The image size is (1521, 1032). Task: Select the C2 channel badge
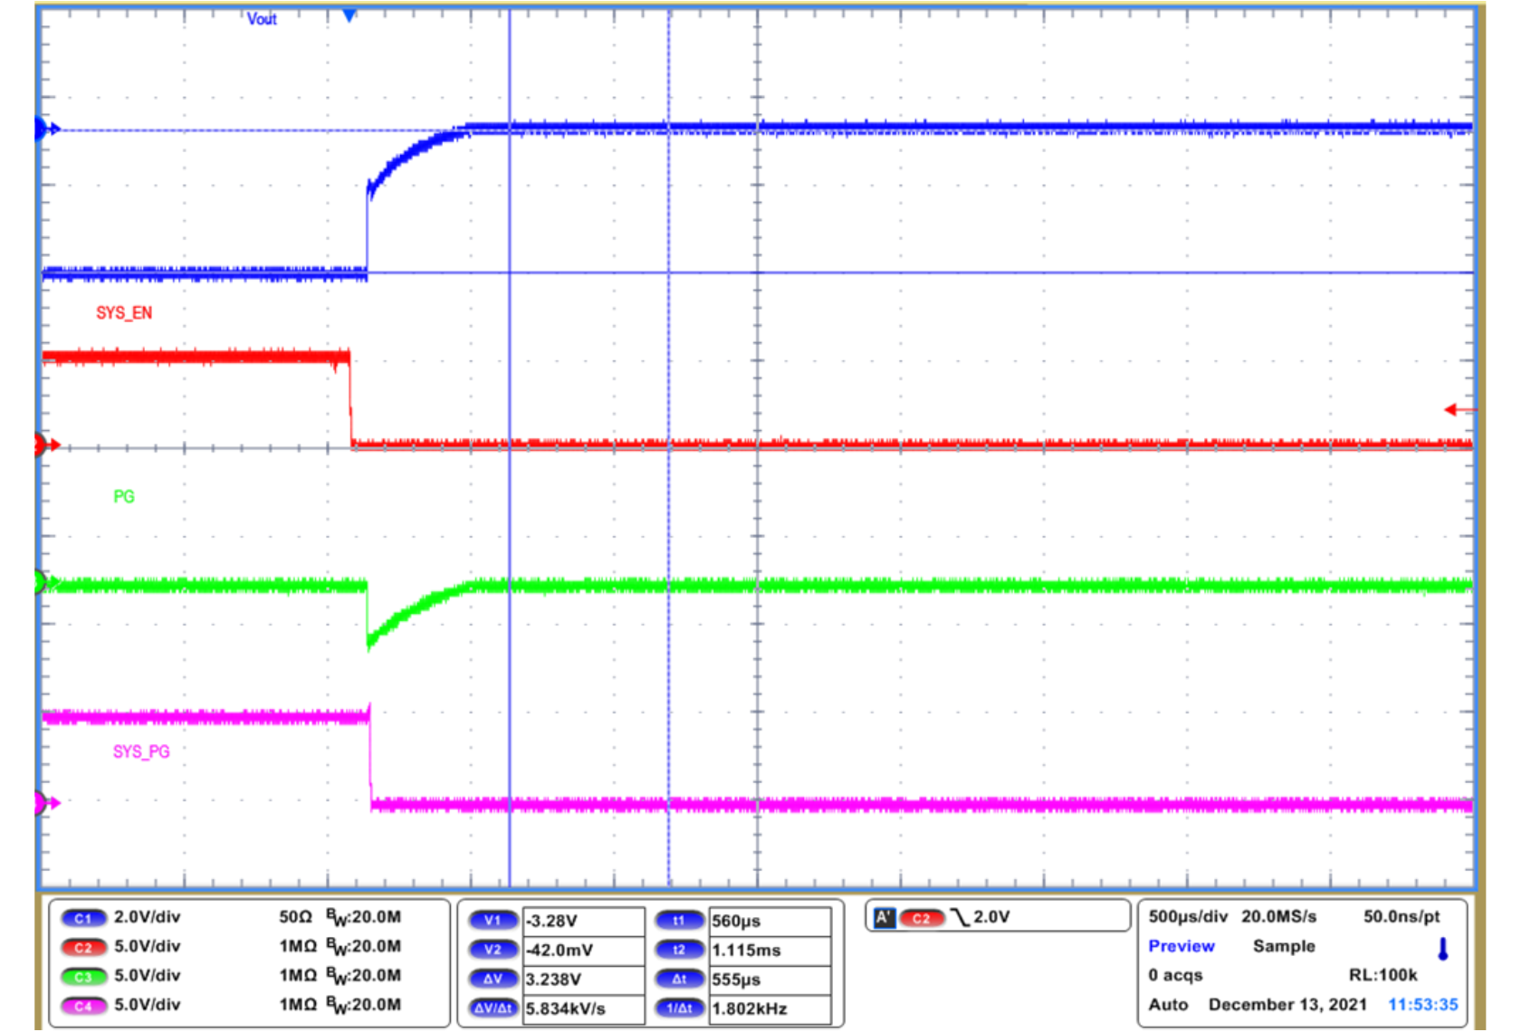click(83, 946)
